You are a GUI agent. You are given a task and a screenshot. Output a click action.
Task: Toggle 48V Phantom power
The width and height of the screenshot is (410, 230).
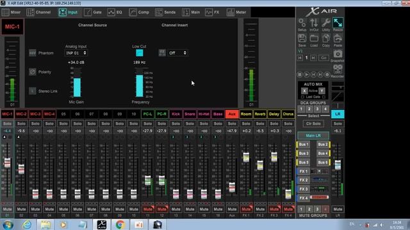coord(33,53)
